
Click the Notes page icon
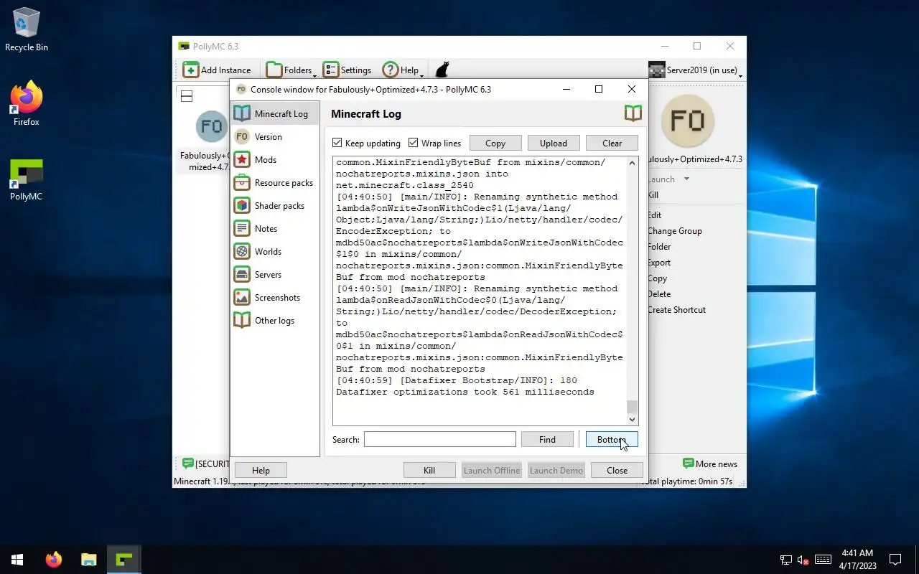[242, 228]
